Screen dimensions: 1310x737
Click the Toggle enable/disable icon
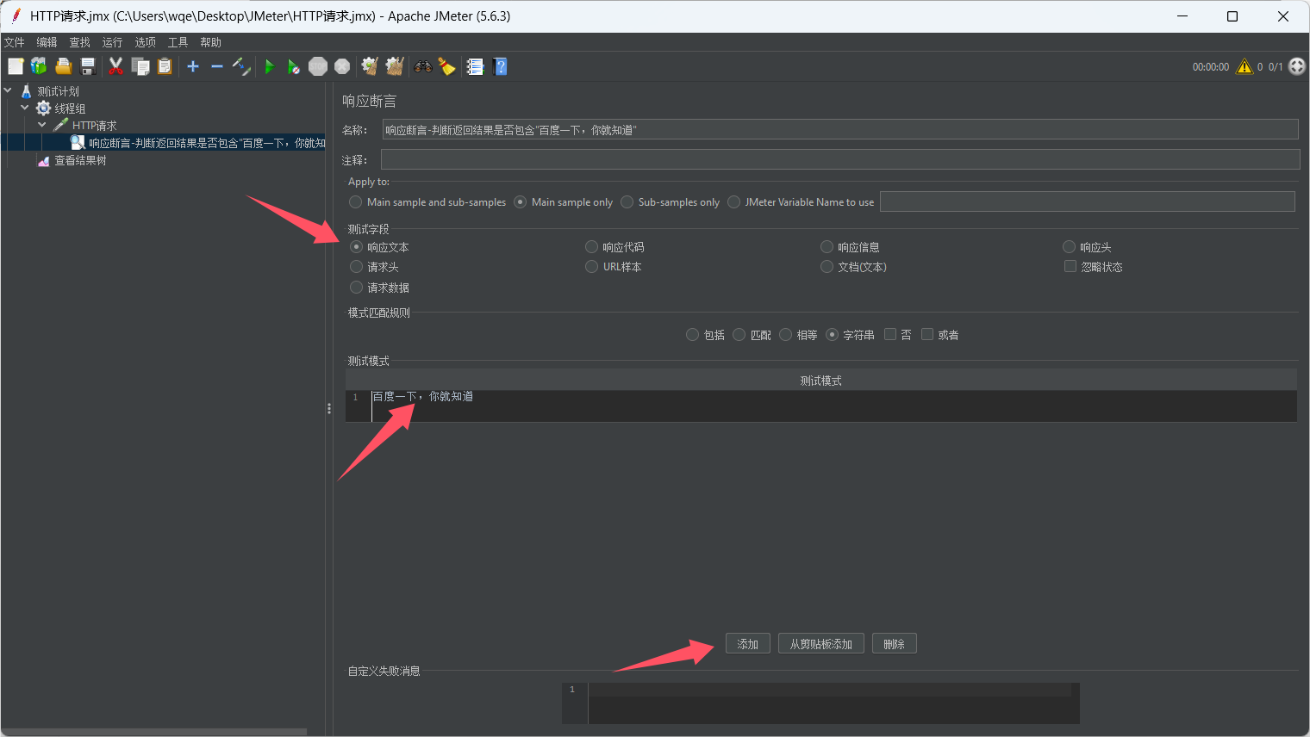[241, 66]
